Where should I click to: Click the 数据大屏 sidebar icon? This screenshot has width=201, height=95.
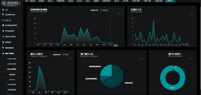[3, 20]
